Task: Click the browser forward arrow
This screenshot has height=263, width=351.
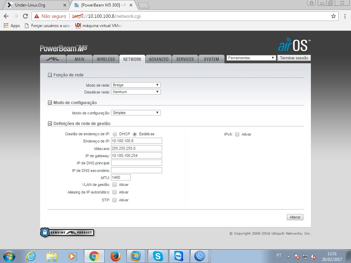Action: point(16,16)
